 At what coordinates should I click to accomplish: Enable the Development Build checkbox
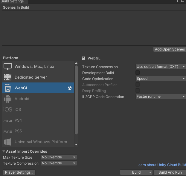coord(138,73)
